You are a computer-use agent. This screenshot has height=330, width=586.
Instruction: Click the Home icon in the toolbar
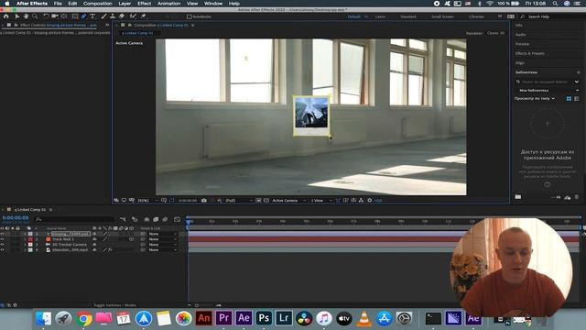(x=6, y=16)
